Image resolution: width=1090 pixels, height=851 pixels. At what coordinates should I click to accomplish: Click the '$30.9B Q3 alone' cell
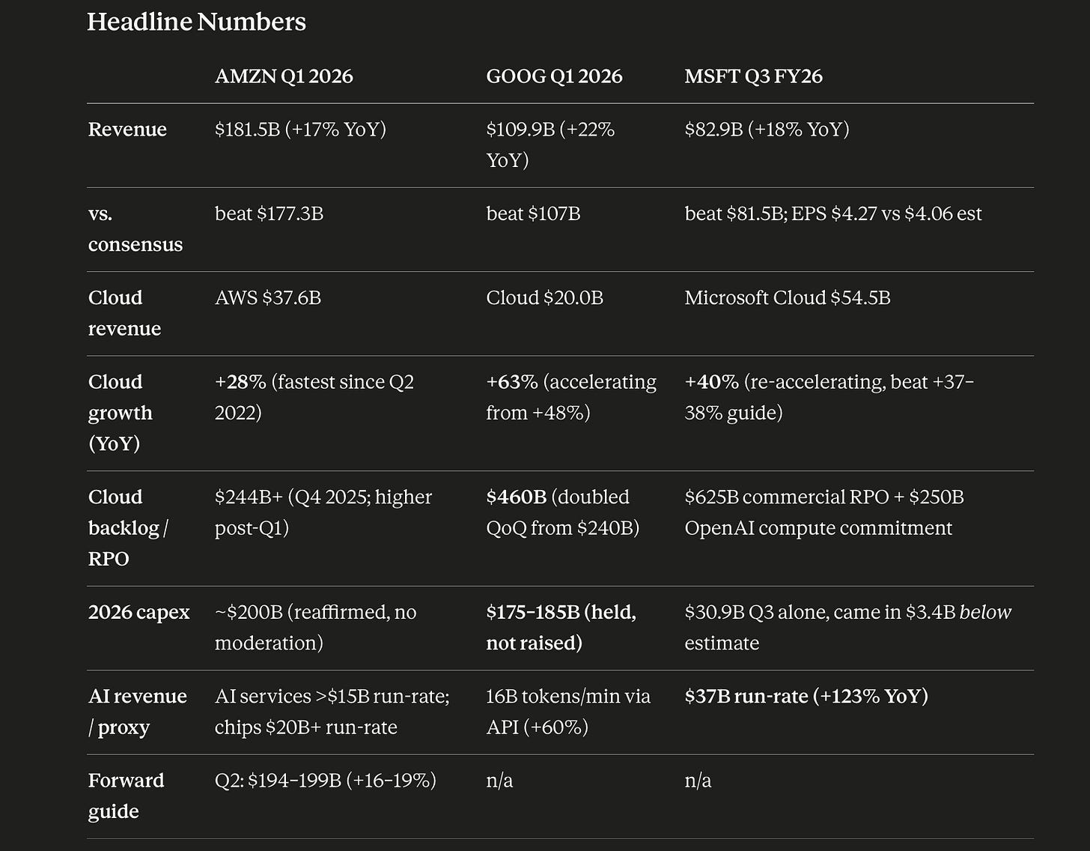click(x=848, y=628)
